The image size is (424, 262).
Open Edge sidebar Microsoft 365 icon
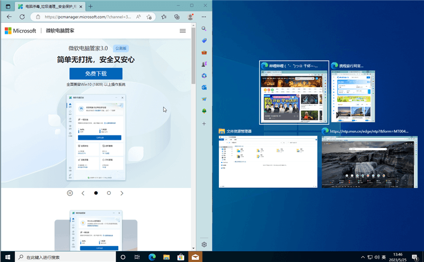[204, 76]
